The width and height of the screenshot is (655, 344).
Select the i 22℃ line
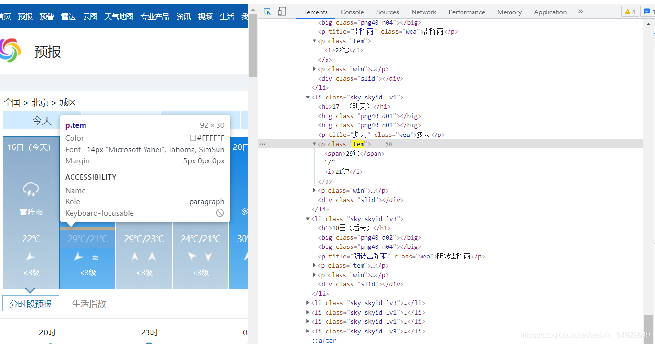tap(344, 50)
